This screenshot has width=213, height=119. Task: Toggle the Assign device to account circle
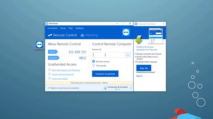pyautogui.click(x=49, y=74)
